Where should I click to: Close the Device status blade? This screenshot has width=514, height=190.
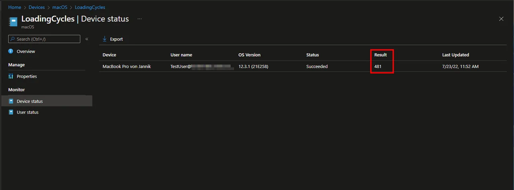coord(501,19)
